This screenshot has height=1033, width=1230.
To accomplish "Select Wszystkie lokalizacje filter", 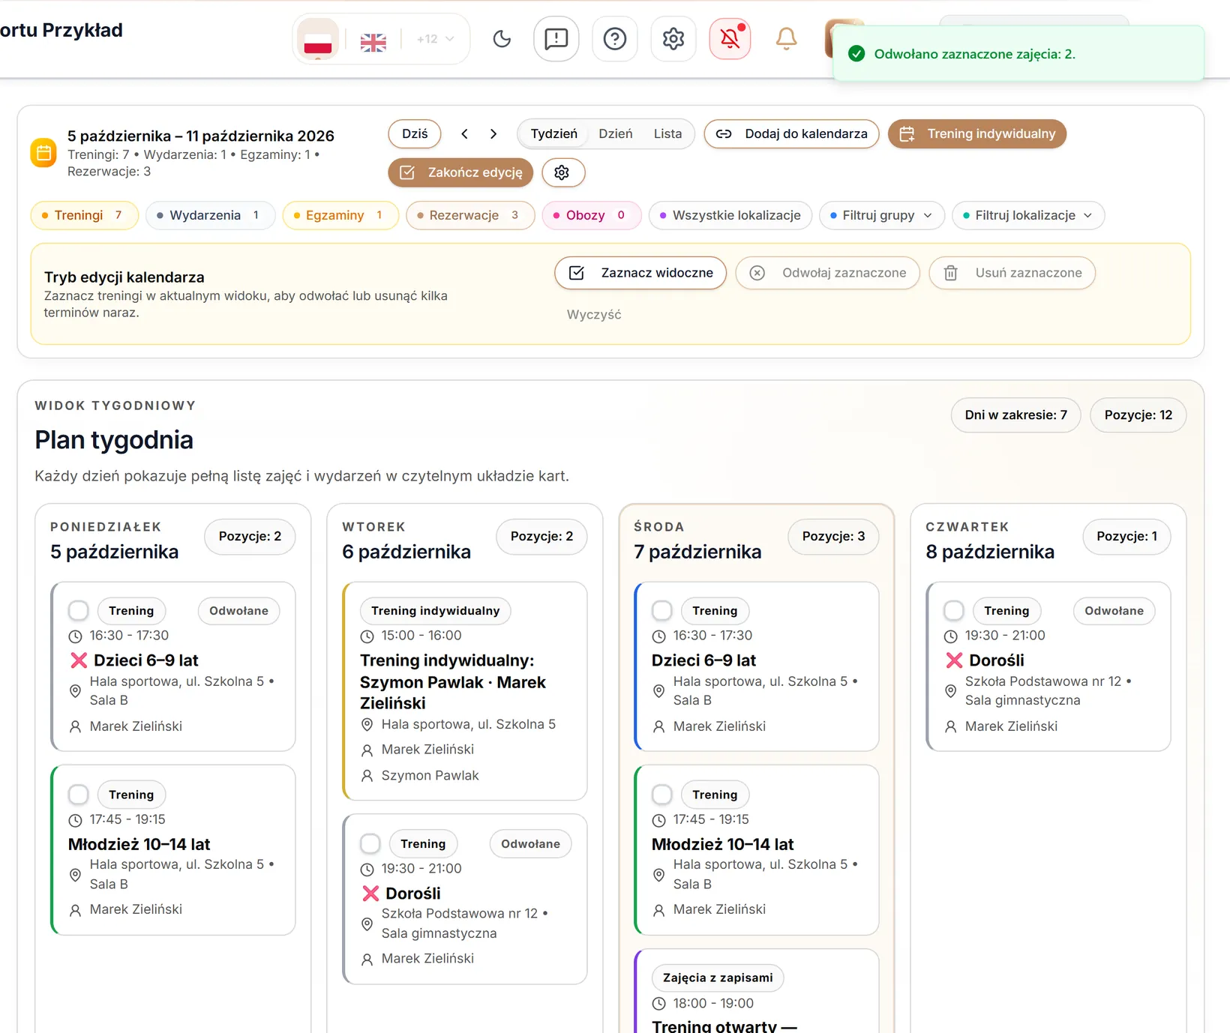I will pyautogui.click(x=730, y=215).
